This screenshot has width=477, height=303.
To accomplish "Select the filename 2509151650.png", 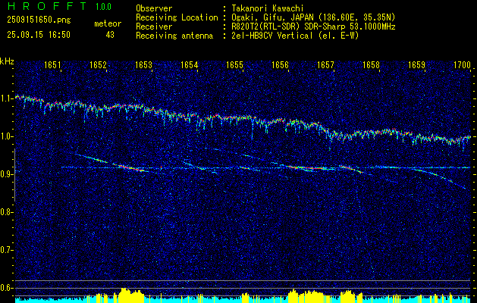I will 39,20.
